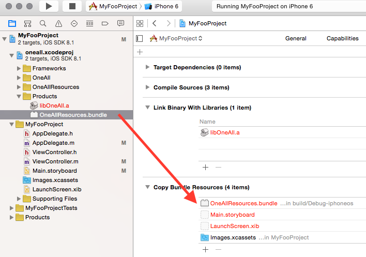Viewport: 366px width, 257px height.
Task: Add a library to Link Binary phase
Action: (205, 168)
